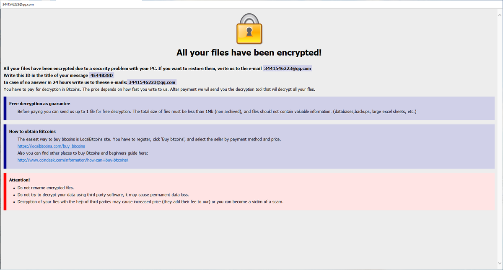503x270 pixels.
Task: Click the 'Free decryption as guarantee' heading
Action: (39, 104)
